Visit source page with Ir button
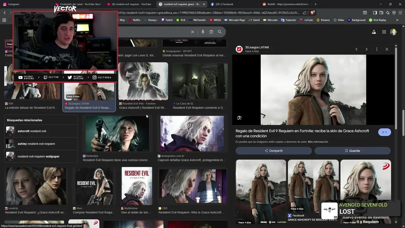The height and width of the screenshot is (228, 405). 384,132
